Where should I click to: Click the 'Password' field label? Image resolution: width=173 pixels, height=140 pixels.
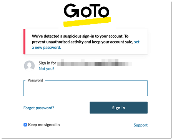[35, 80]
